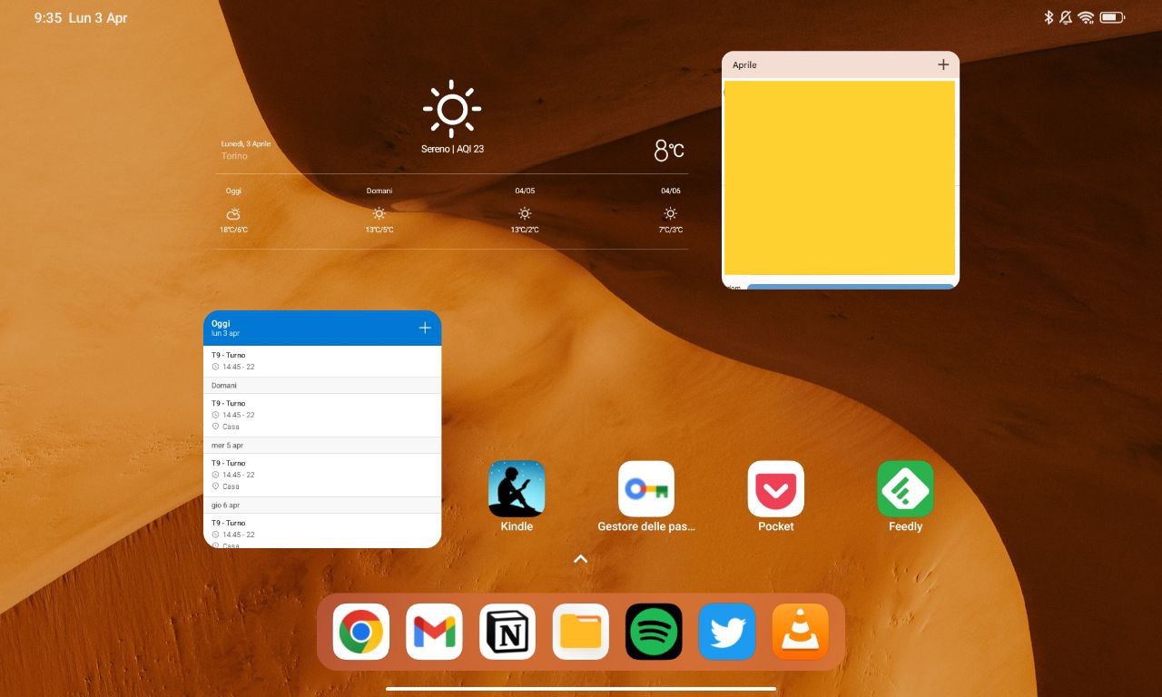This screenshot has width=1162, height=697.
Task: Open Chrome from the dock
Action: coord(361,632)
